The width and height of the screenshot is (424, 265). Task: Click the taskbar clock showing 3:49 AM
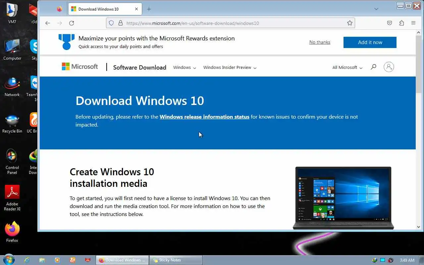coord(407,260)
